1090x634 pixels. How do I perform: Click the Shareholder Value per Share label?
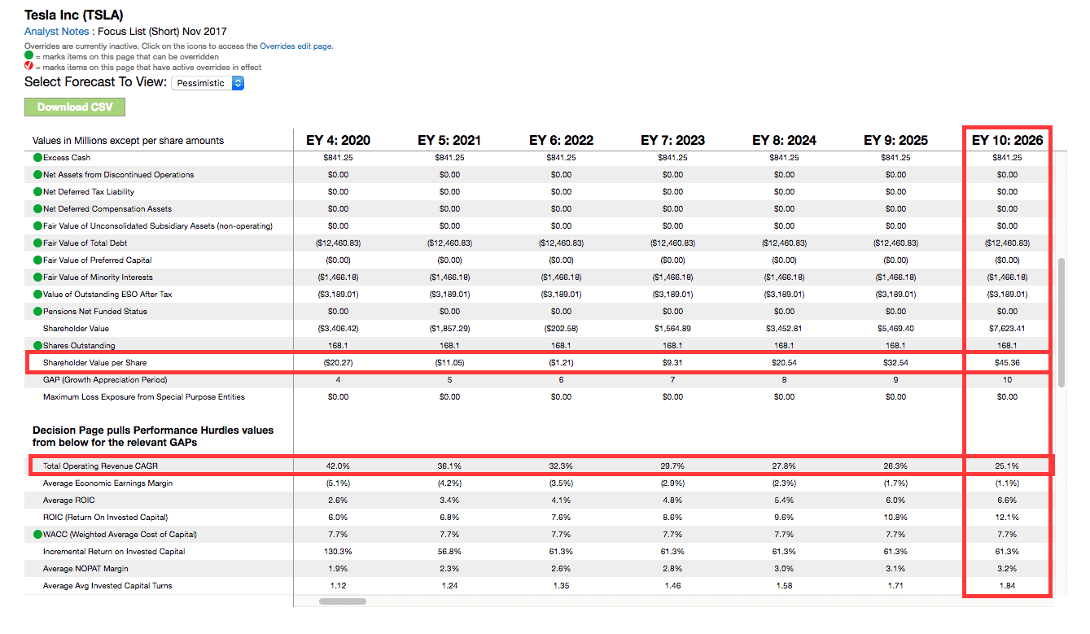click(x=94, y=363)
